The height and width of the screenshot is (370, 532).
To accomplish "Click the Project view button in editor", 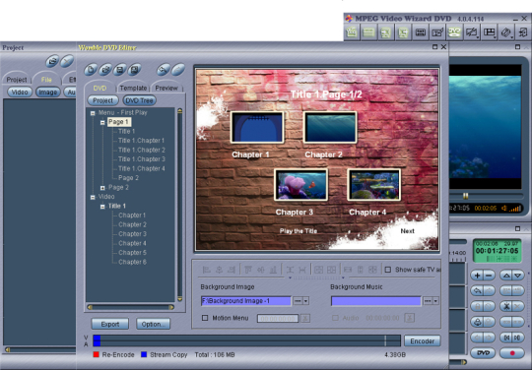I will coord(102,100).
